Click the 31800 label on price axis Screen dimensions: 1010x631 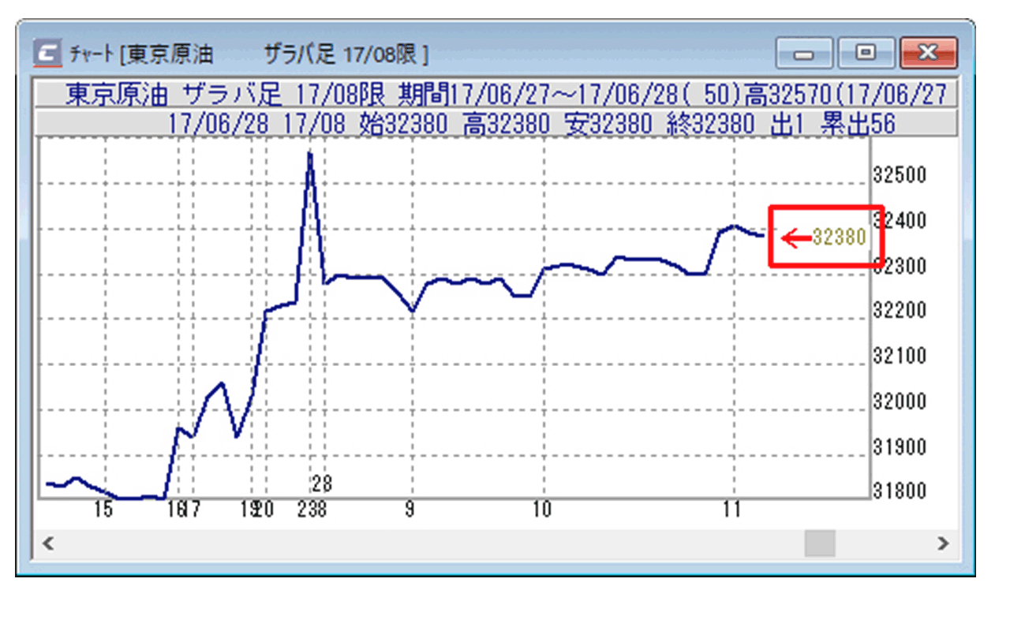(x=900, y=491)
